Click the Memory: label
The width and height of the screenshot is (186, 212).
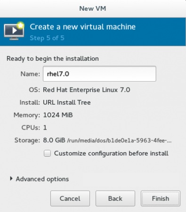click(x=27, y=115)
